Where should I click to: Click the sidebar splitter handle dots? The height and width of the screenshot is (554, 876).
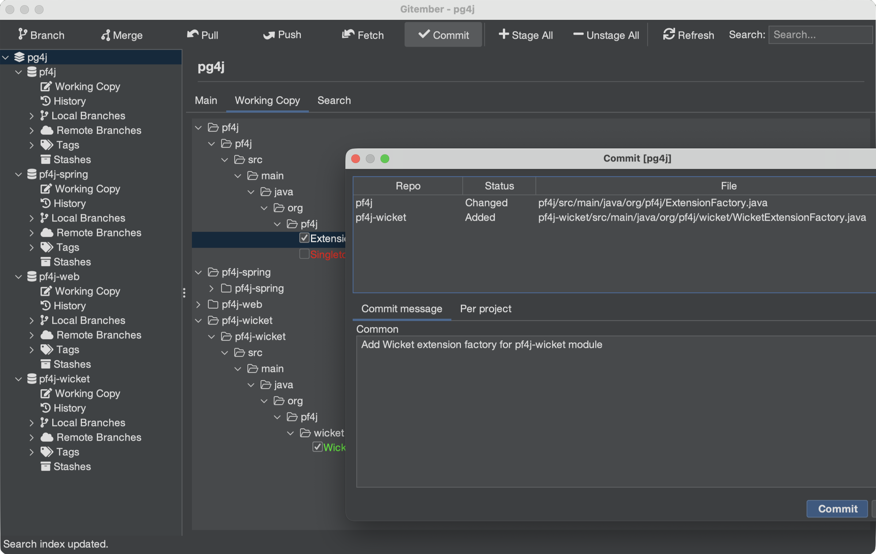click(184, 292)
